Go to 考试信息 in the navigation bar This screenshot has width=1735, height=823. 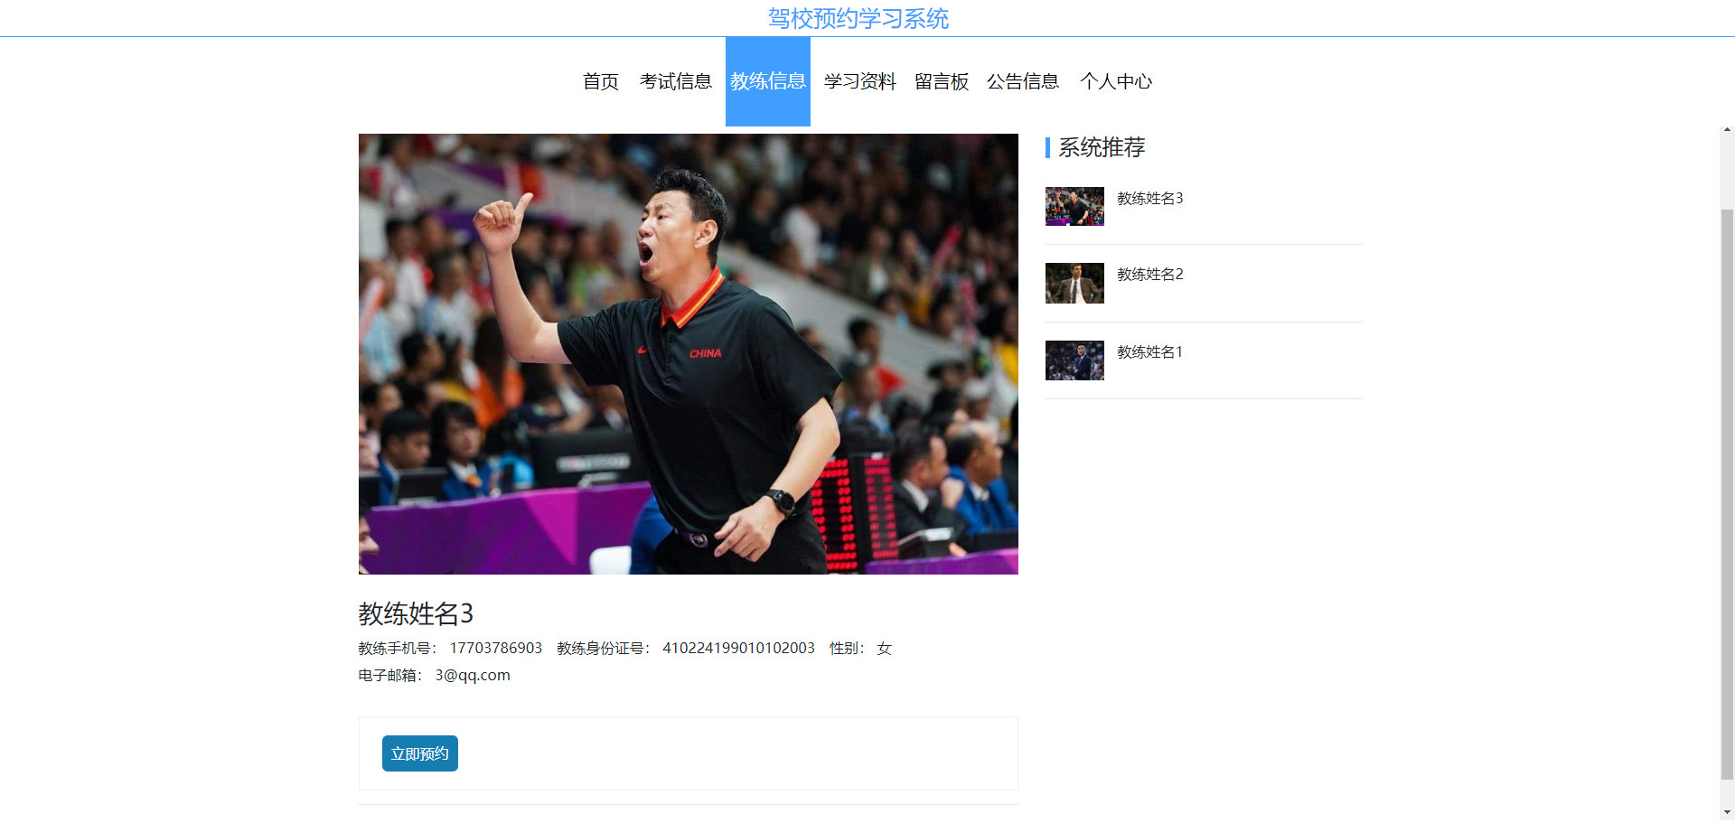coord(675,81)
